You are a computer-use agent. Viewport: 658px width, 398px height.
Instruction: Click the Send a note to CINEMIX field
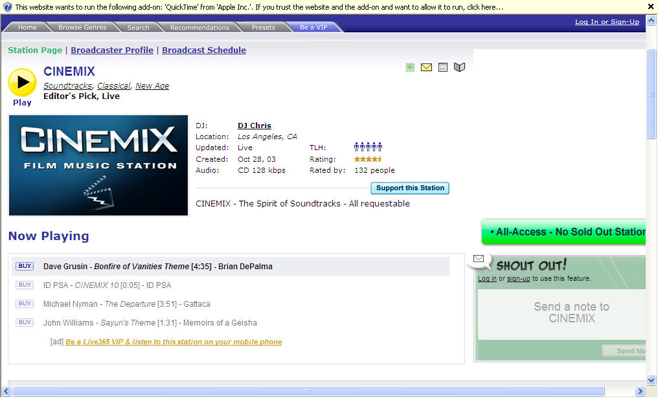click(x=562, y=314)
